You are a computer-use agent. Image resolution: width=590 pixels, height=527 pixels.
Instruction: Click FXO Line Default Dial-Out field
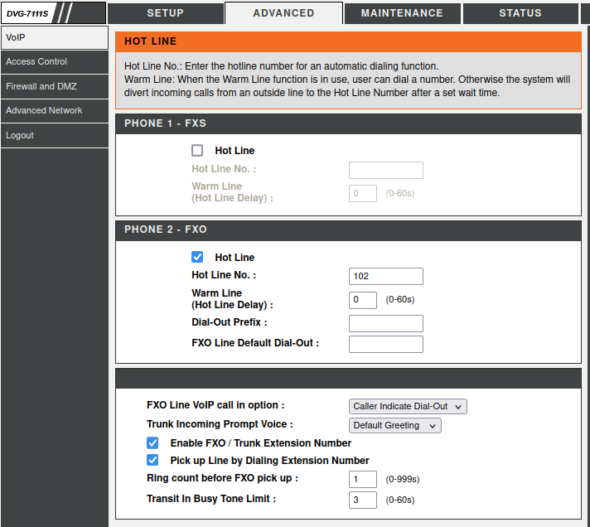[385, 344]
